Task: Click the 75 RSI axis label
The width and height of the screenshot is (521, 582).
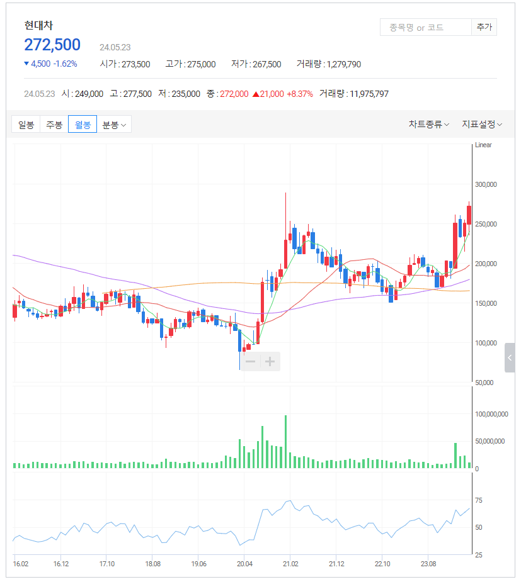Action: tap(479, 500)
